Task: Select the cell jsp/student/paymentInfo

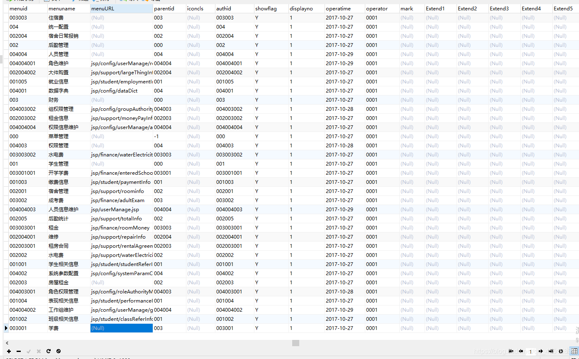Action: coord(121,182)
